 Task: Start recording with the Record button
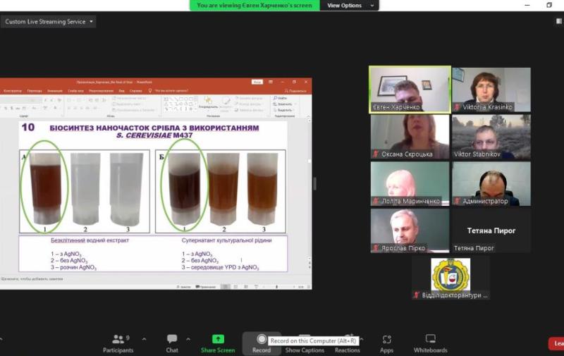coord(262,343)
